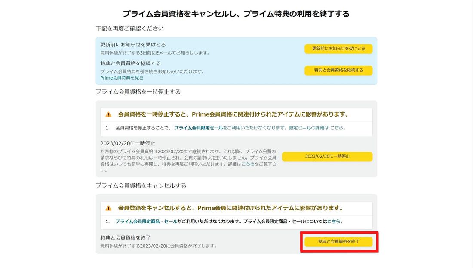Click the heading 特典と会員資格を終了 on the left
Screen dimensions: 473x268
point(126,238)
